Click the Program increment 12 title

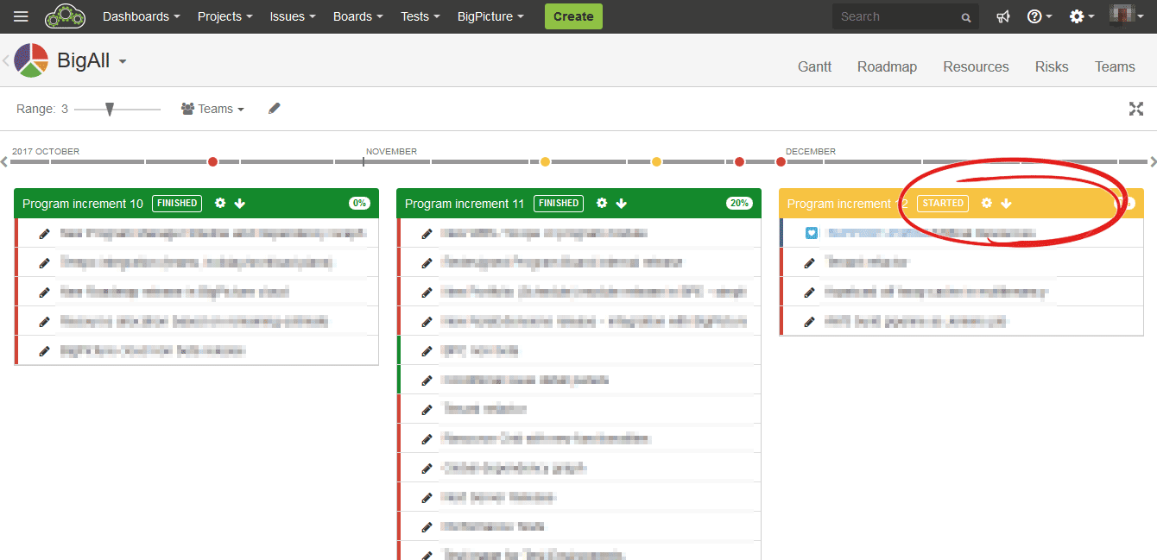(x=848, y=204)
